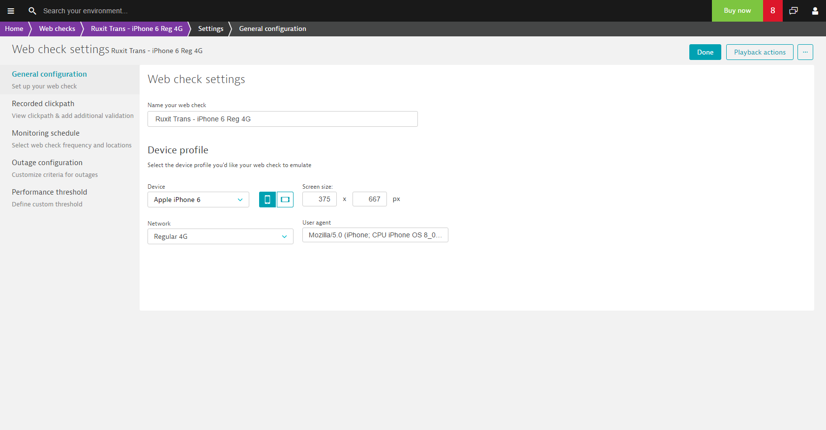Click the search magnifier icon
Image resolution: width=826 pixels, height=430 pixels.
tap(32, 11)
